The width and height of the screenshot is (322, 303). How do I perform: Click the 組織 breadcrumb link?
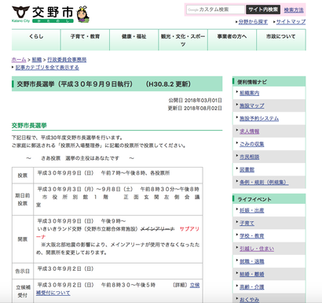pyautogui.click(x=37, y=60)
